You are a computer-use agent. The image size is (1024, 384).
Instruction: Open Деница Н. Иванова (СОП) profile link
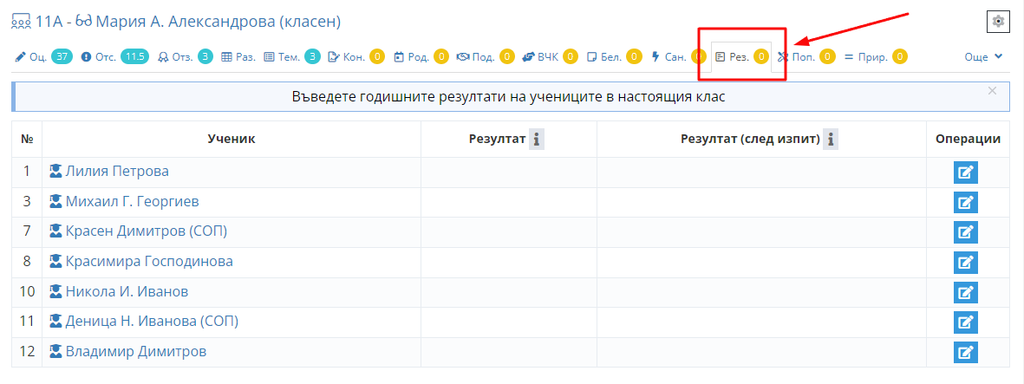point(151,322)
